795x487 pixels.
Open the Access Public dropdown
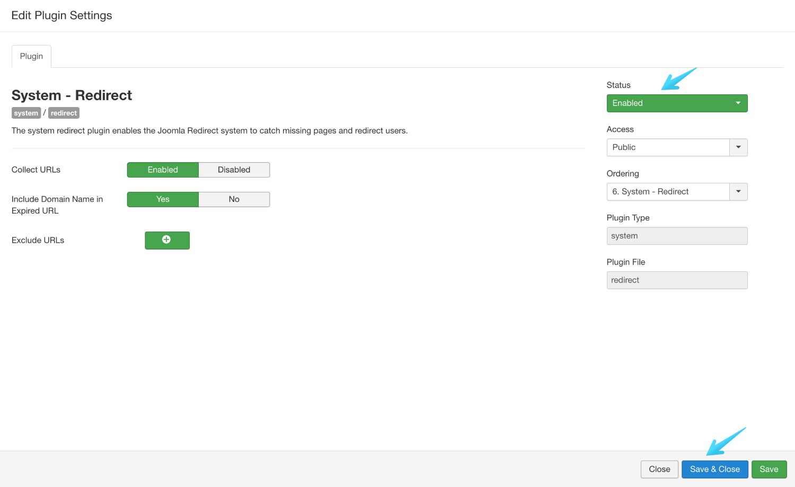(668, 147)
